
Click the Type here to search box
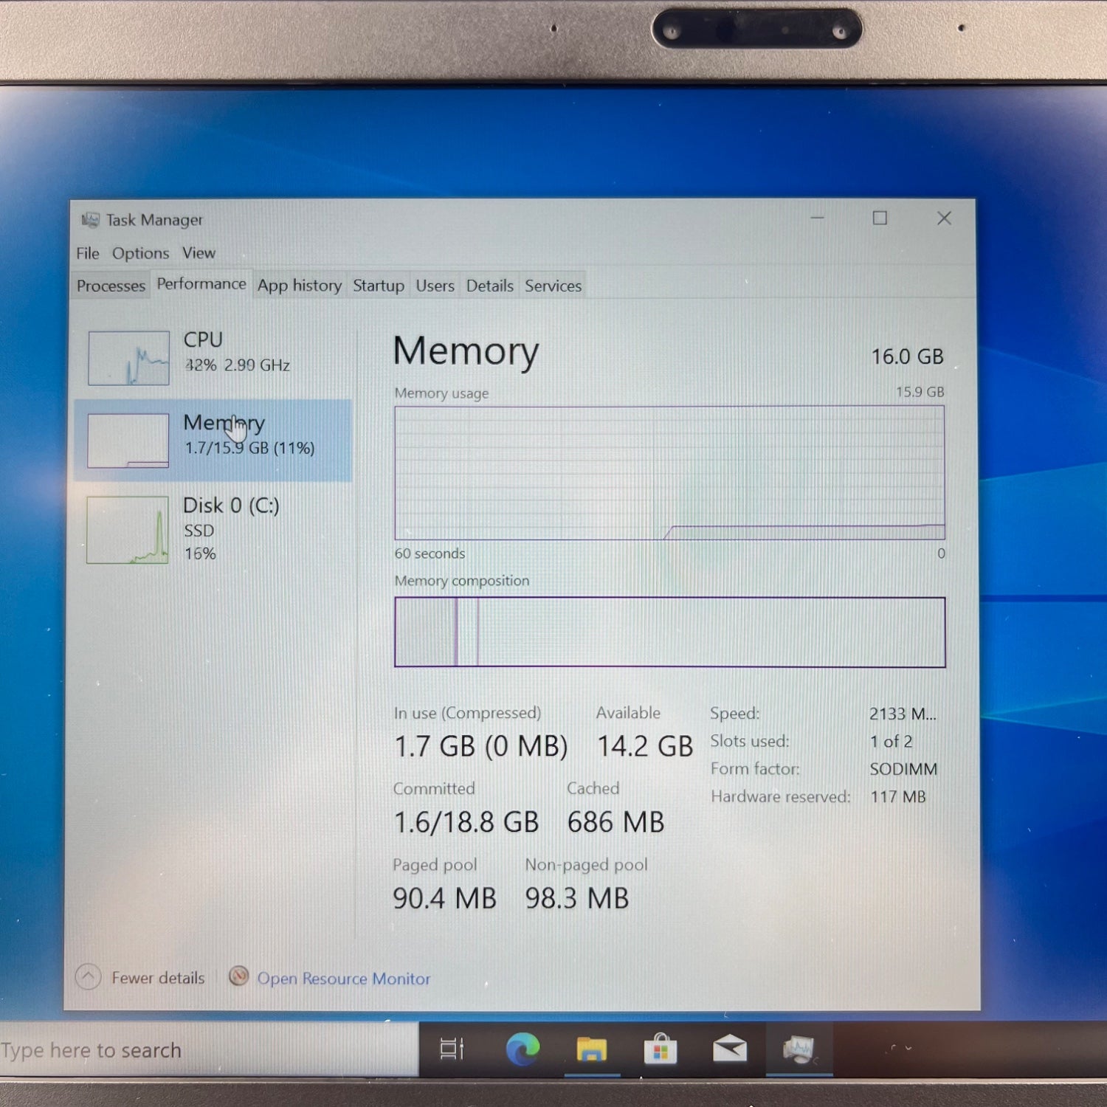[207, 1049]
